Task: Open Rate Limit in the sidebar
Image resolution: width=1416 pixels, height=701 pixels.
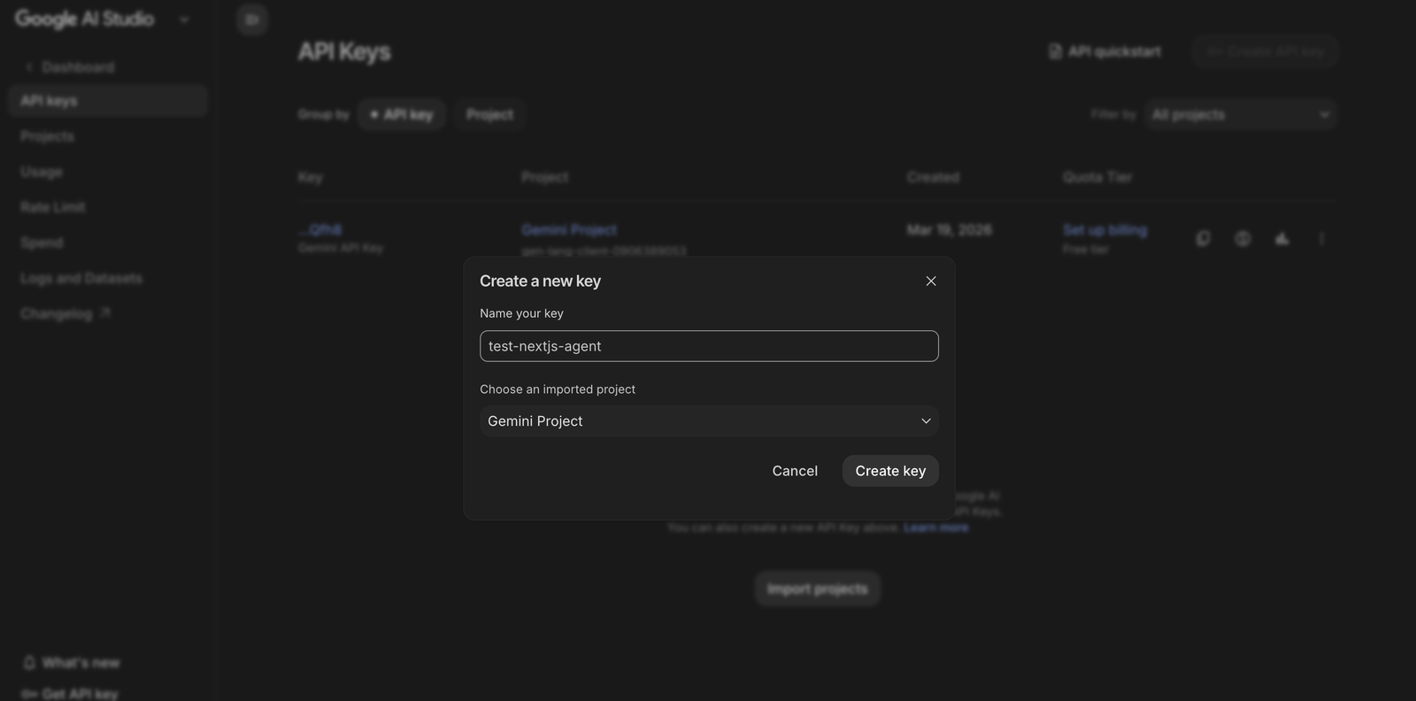Action: pyautogui.click(x=53, y=207)
